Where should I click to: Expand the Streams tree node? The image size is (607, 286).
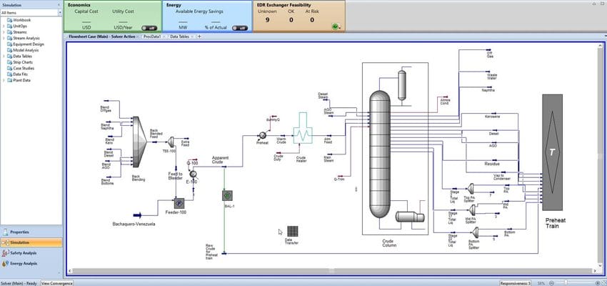(x=4, y=31)
